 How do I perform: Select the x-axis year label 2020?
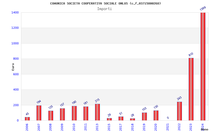coord(156,127)
